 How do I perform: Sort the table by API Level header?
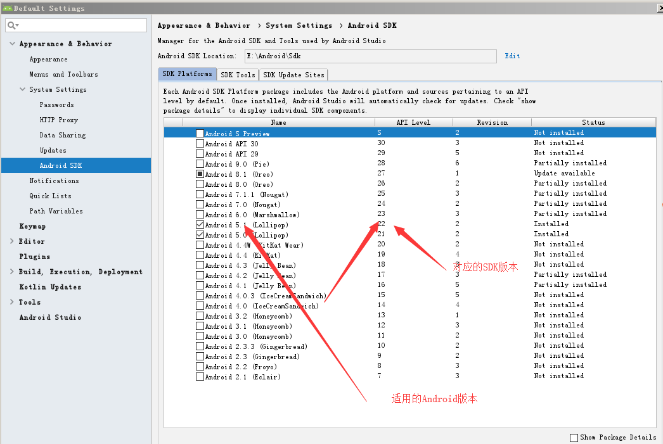click(413, 122)
